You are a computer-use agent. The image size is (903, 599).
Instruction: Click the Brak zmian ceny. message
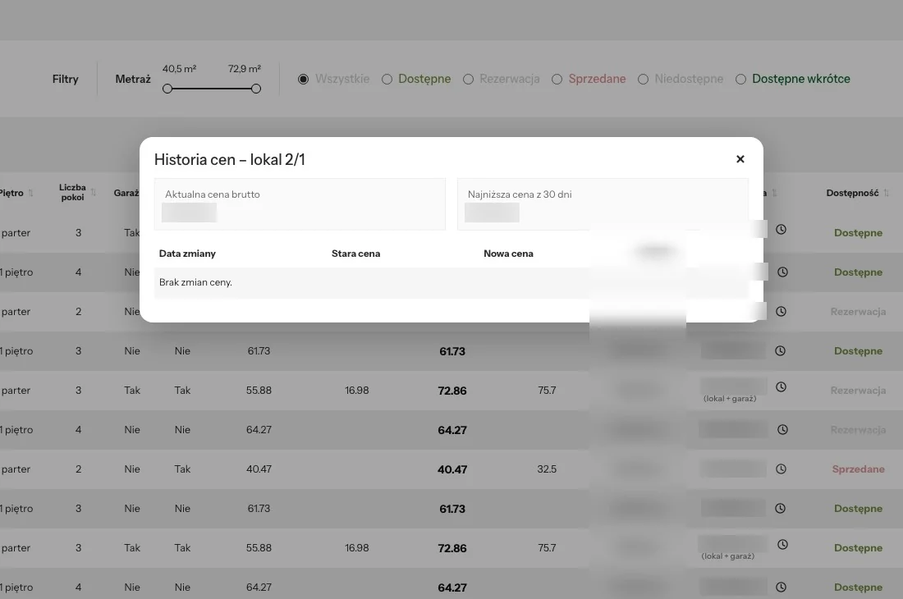(196, 282)
